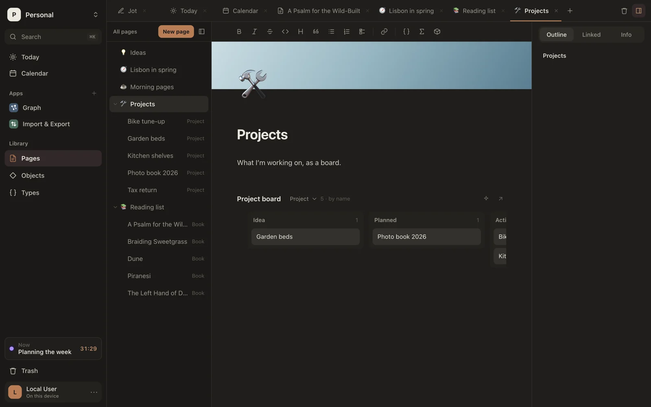Image resolution: width=651 pixels, height=407 pixels.
Task: Open the Trash
Action: (x=53, y=371)
